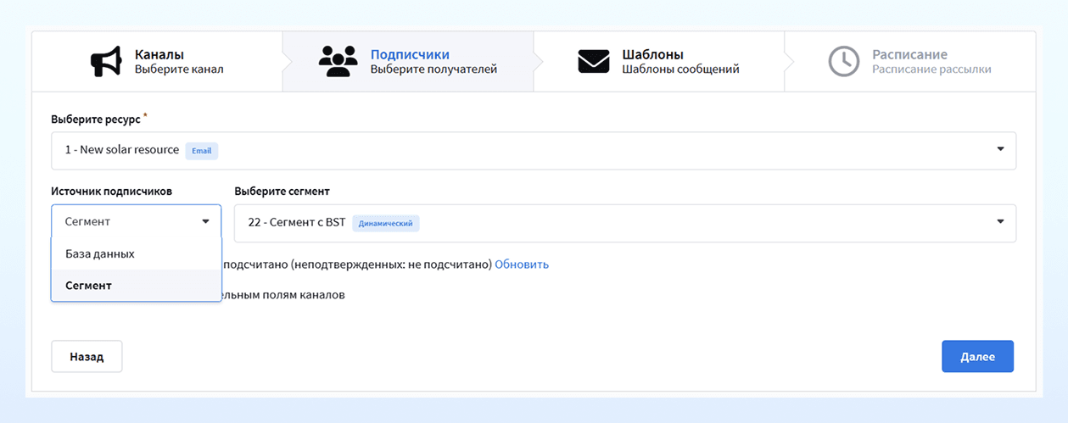
Task: Click 'Выберите получателей' subtitle text
Action: [433, 70]
